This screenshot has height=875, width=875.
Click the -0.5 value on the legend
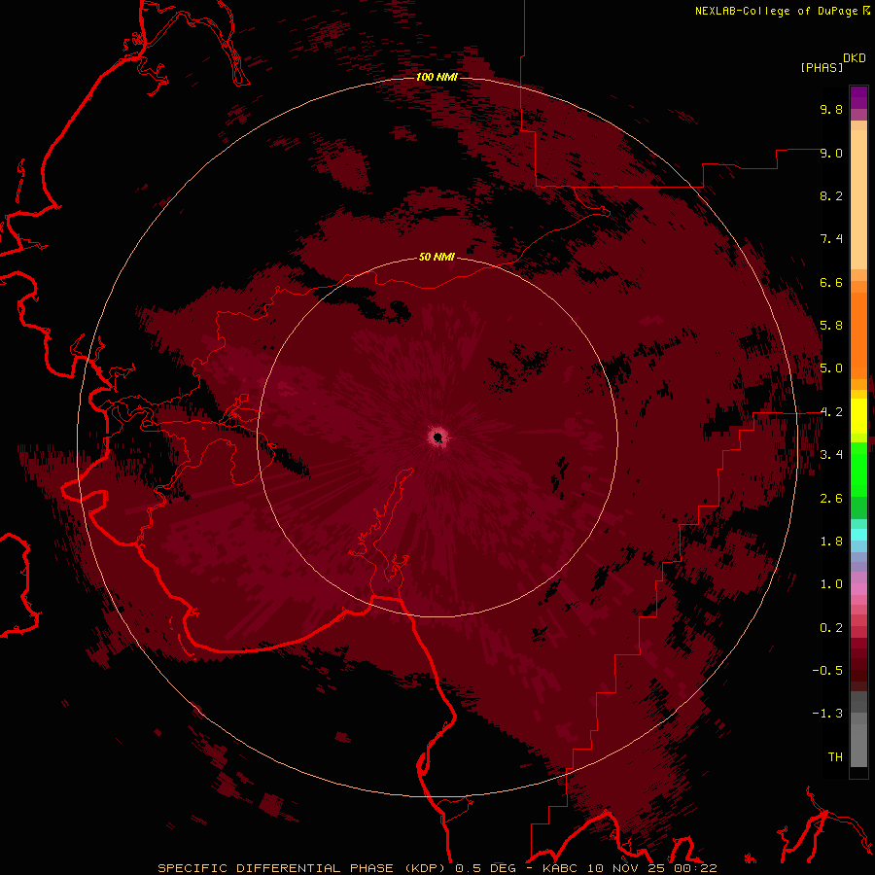point(827,671)
